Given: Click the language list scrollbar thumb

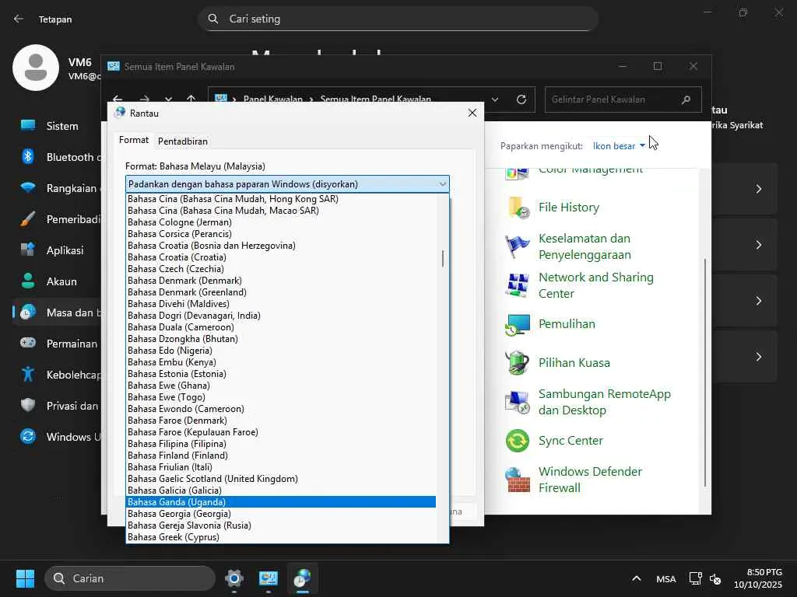Looking at the screenshot, I should pos(443,258).
